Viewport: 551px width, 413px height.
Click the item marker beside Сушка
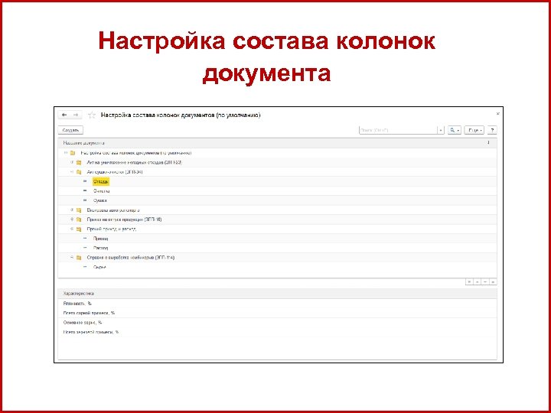coord(85,200)
